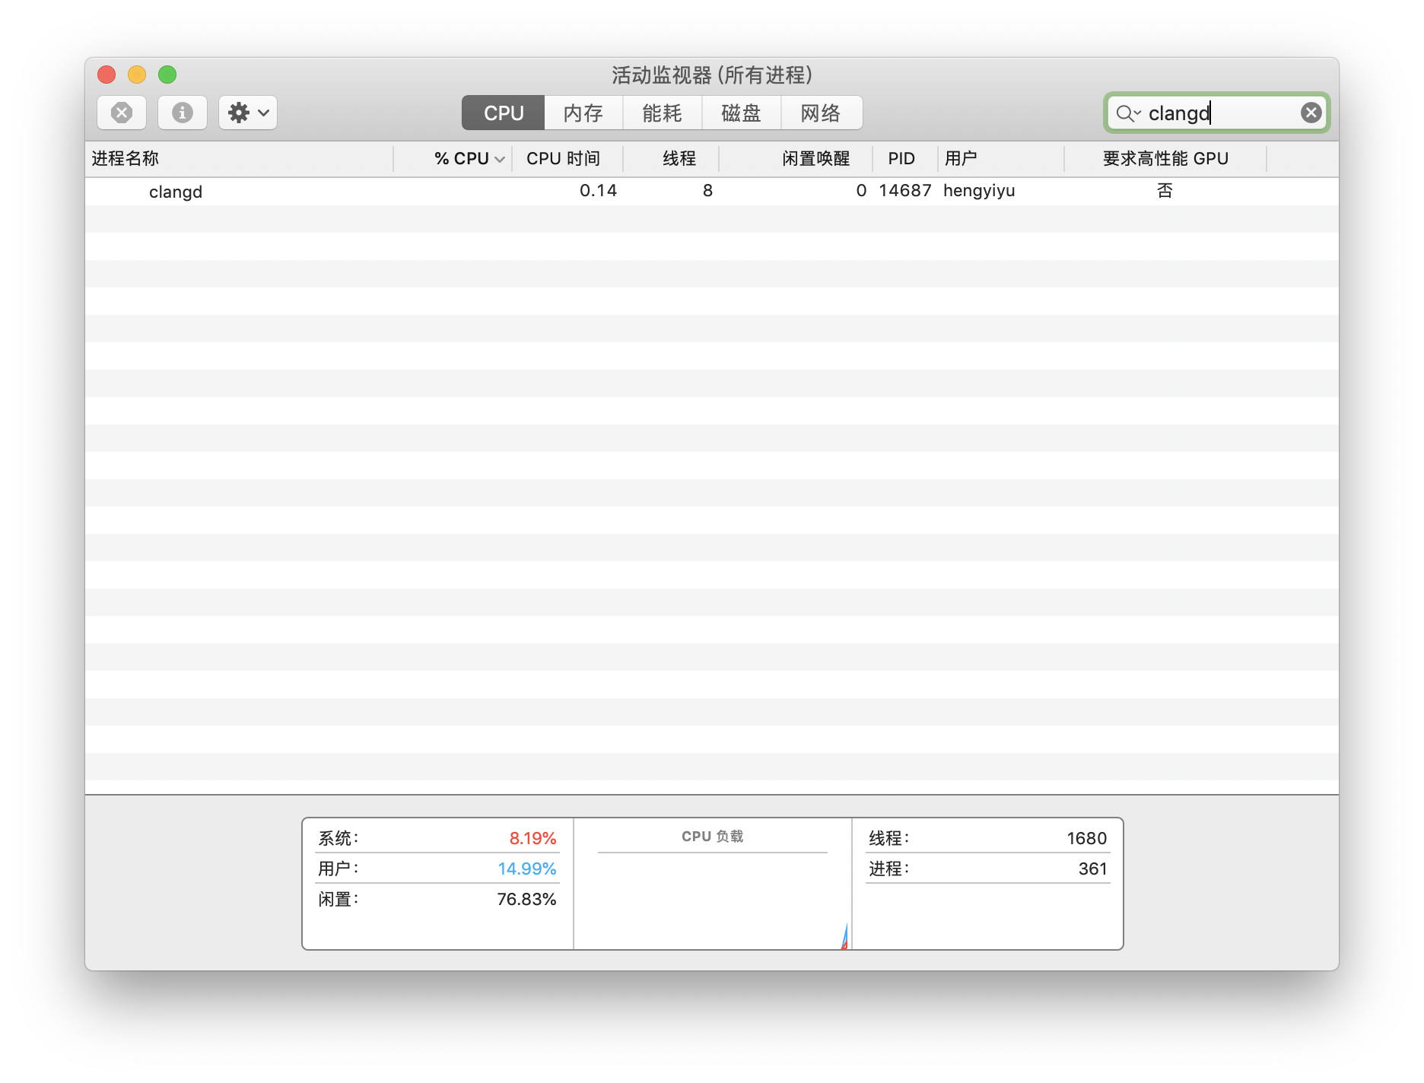Click the 线程 count 1680
1424x1083 pixels.
1086,838
